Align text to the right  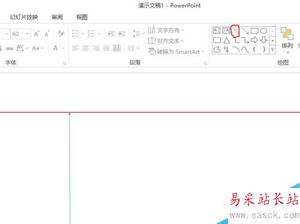coord(96,48)
